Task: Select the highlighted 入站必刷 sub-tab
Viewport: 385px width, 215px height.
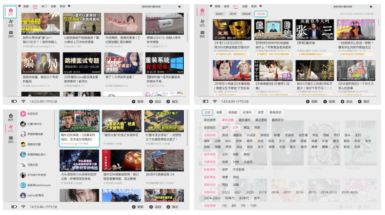Action: (x=261, y=14)
